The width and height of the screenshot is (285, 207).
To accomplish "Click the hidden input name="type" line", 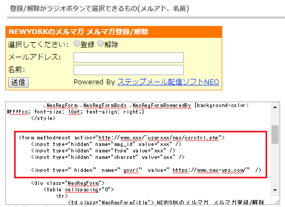I will point(103,151).
